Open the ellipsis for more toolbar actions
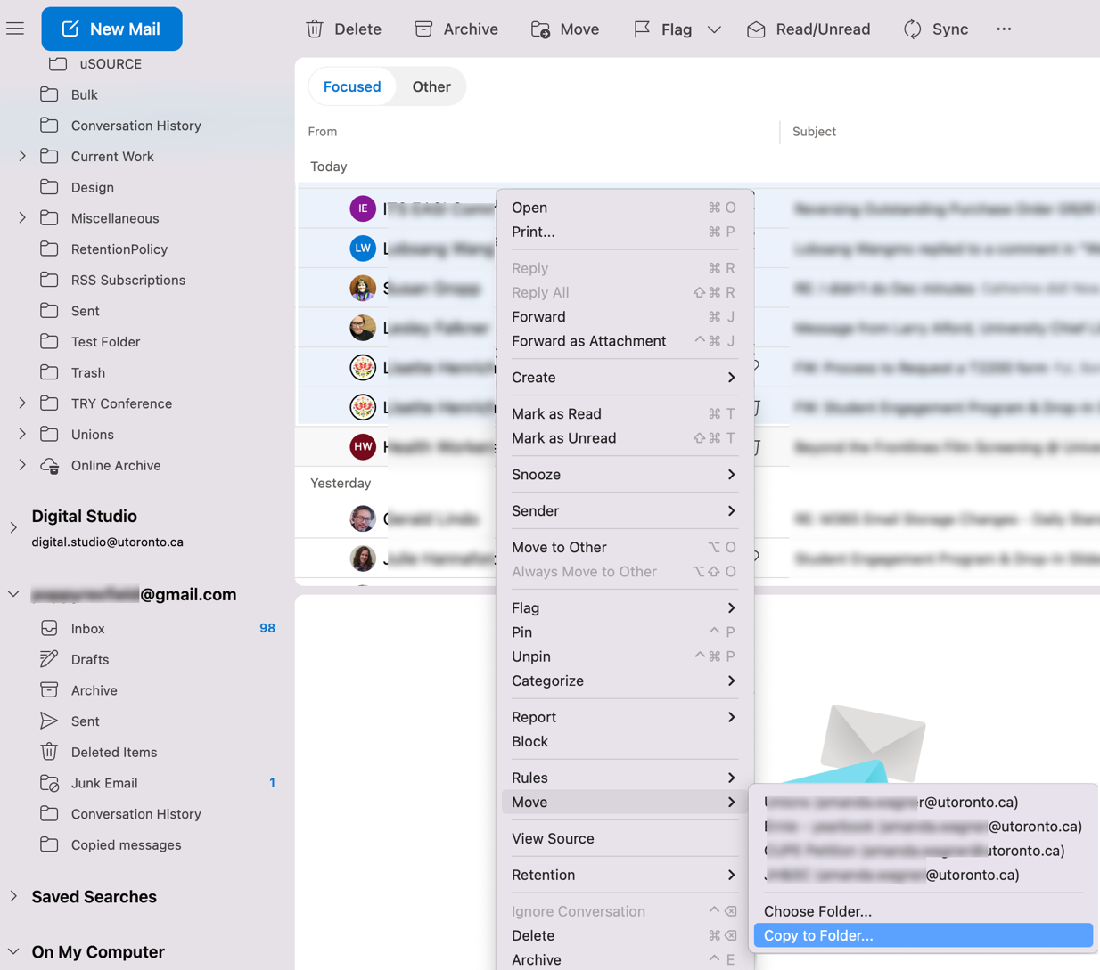 pyautogui.click(x=1004, y=29)
